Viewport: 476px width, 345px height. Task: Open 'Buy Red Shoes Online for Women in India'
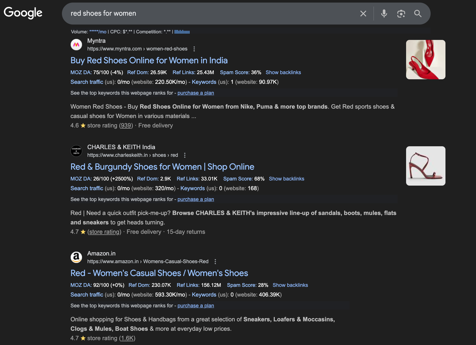[149, 60]
